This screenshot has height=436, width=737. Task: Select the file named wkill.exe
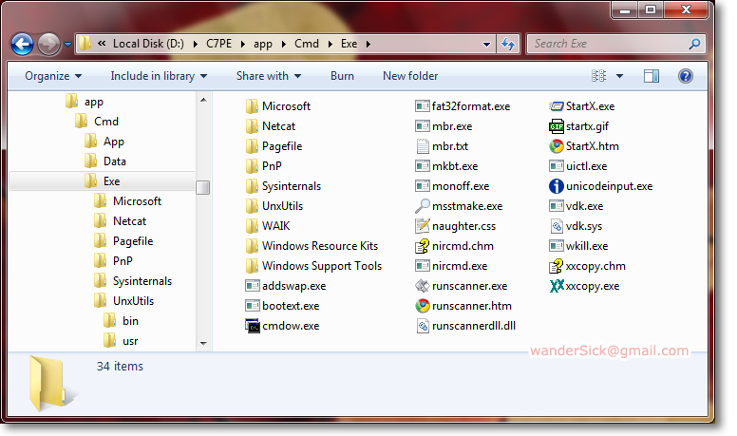578,246
